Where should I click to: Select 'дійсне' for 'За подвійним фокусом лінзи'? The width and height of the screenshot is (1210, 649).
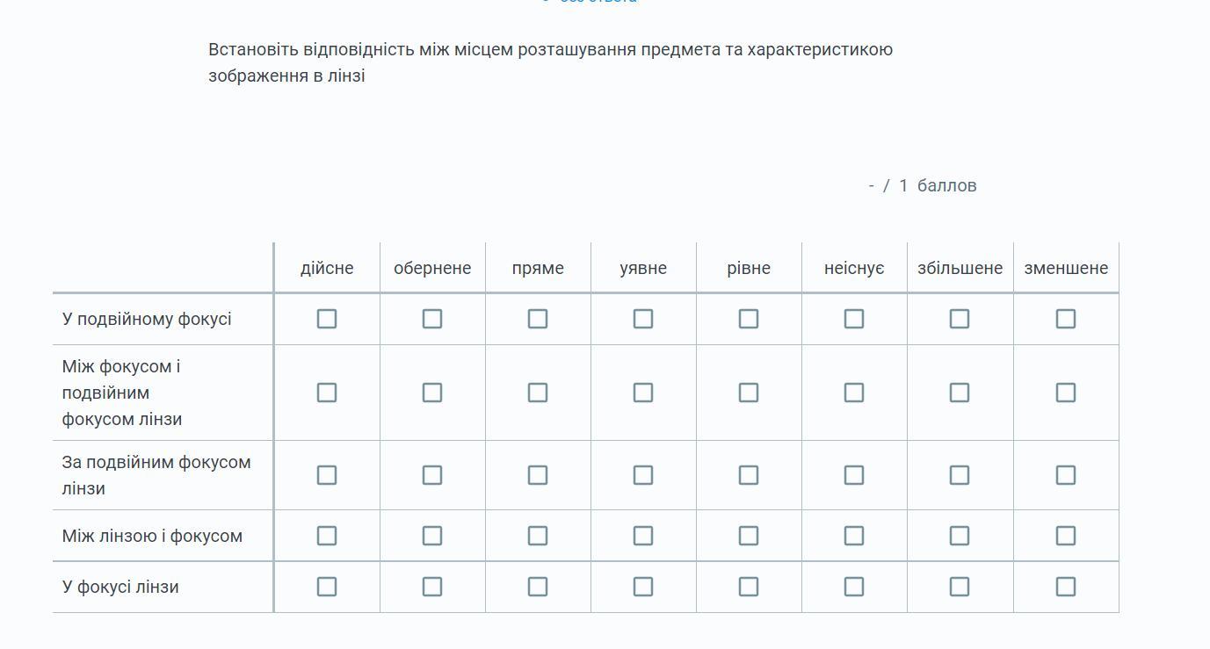point(326,475)
